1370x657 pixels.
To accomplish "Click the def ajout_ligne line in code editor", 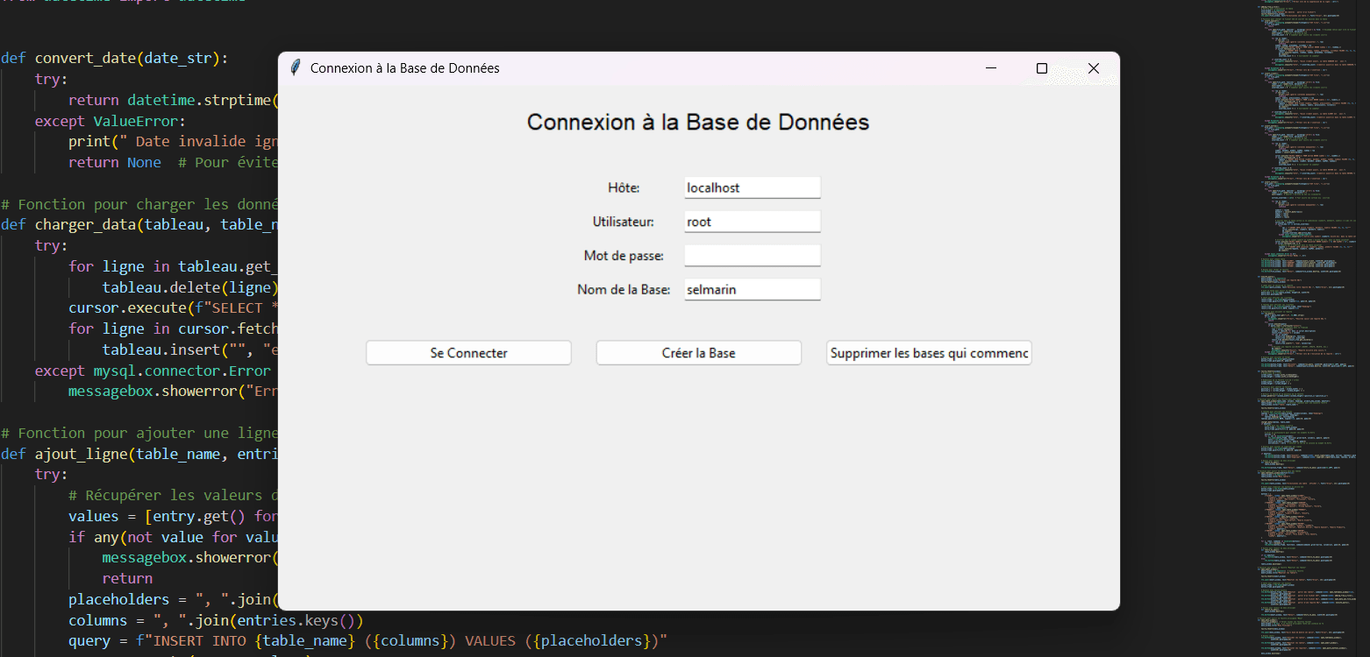I will (139, 454).
